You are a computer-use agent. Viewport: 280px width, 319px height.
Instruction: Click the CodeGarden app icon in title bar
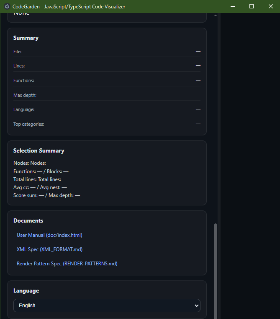click(x=7, y=7)
